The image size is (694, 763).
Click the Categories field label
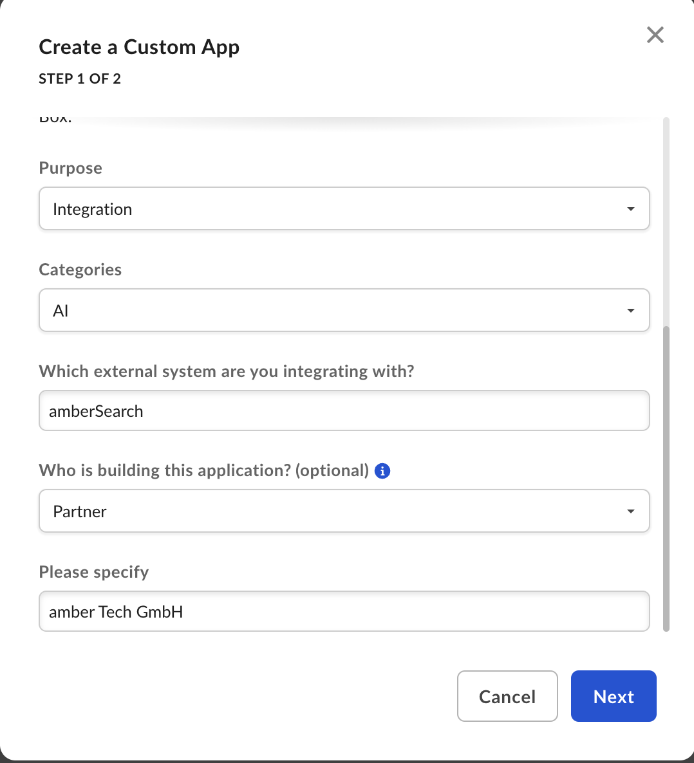pyautogui.click(x=80, y=270)
